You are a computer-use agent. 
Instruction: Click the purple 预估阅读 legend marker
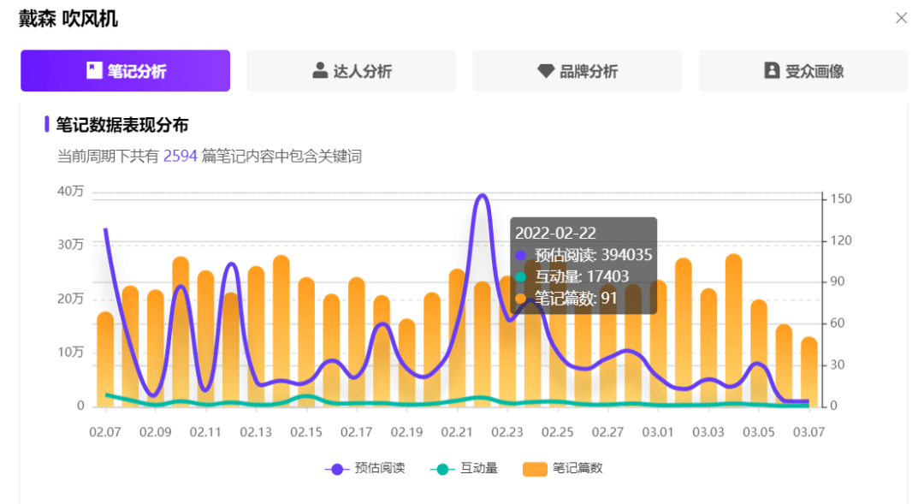coord(336,469)
